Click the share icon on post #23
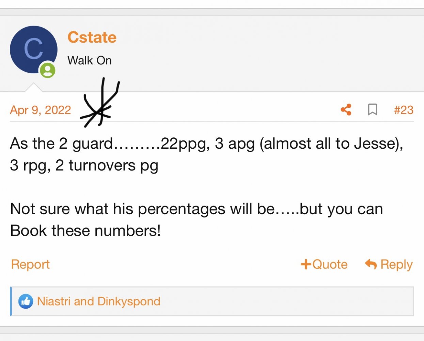Image resolution: width=424 pixels, height=341 pixels. 346,110
